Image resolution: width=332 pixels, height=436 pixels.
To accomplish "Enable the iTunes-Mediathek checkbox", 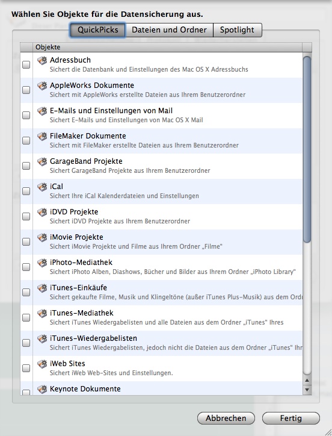I will [26, 318].
